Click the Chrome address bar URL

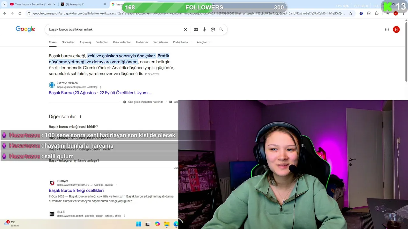point(189,13)
